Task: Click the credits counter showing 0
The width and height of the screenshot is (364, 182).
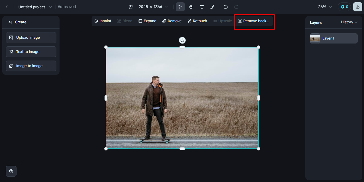Action: pyautogui.click(x=344, y=7)
